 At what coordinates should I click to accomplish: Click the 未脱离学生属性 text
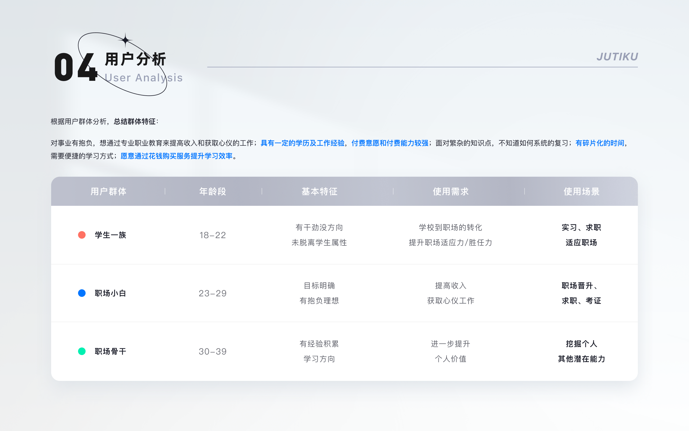pyautogui.click(x=319, y=243)
